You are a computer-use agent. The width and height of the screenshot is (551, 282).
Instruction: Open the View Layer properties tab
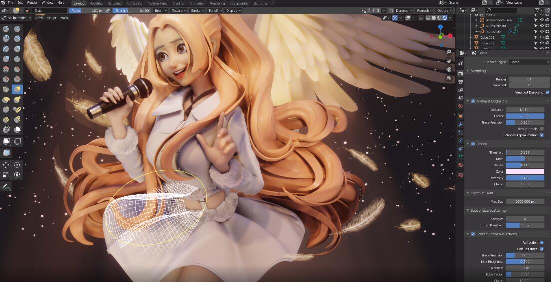[x=460, y=90]
